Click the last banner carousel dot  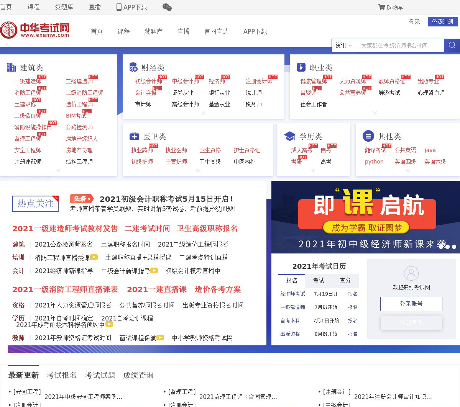(x=454, y=247)
